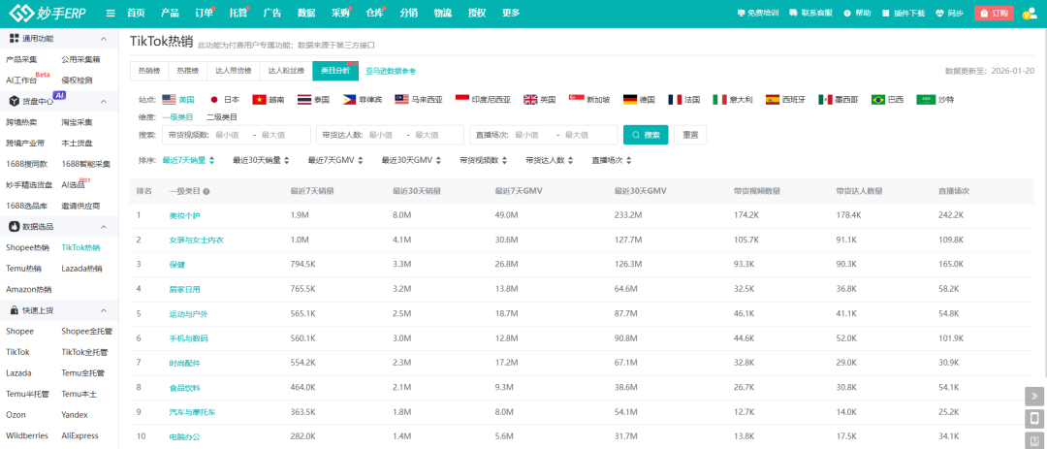Sort by 最近30天GMV

[411, 160]
